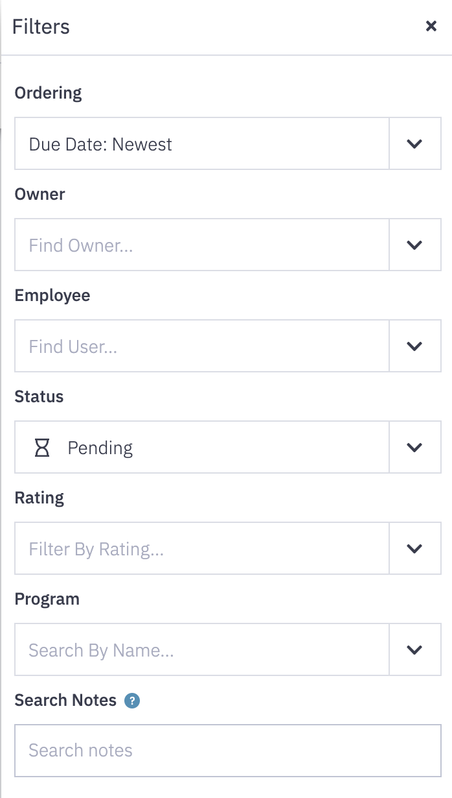Open the Owner dropdown chevron
Viewport: 452px width, 798px height.
tap(414, 245)
